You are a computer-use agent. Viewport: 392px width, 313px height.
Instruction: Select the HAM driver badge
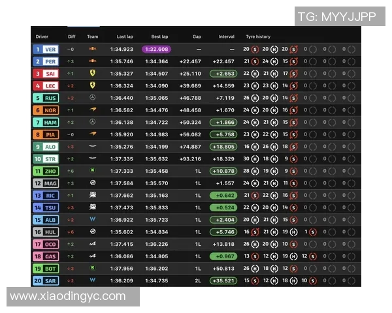(46, 123)
